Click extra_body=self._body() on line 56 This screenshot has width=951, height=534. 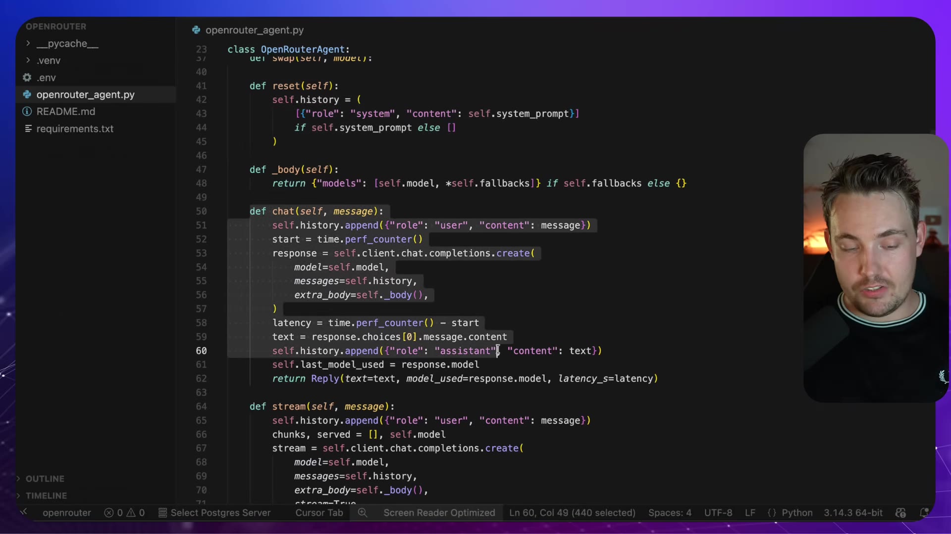(x=361, y=295)
